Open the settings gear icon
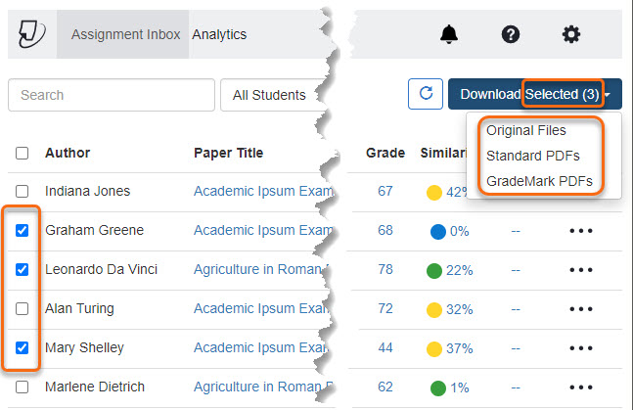The image size is (633, 410). point(571,34)
